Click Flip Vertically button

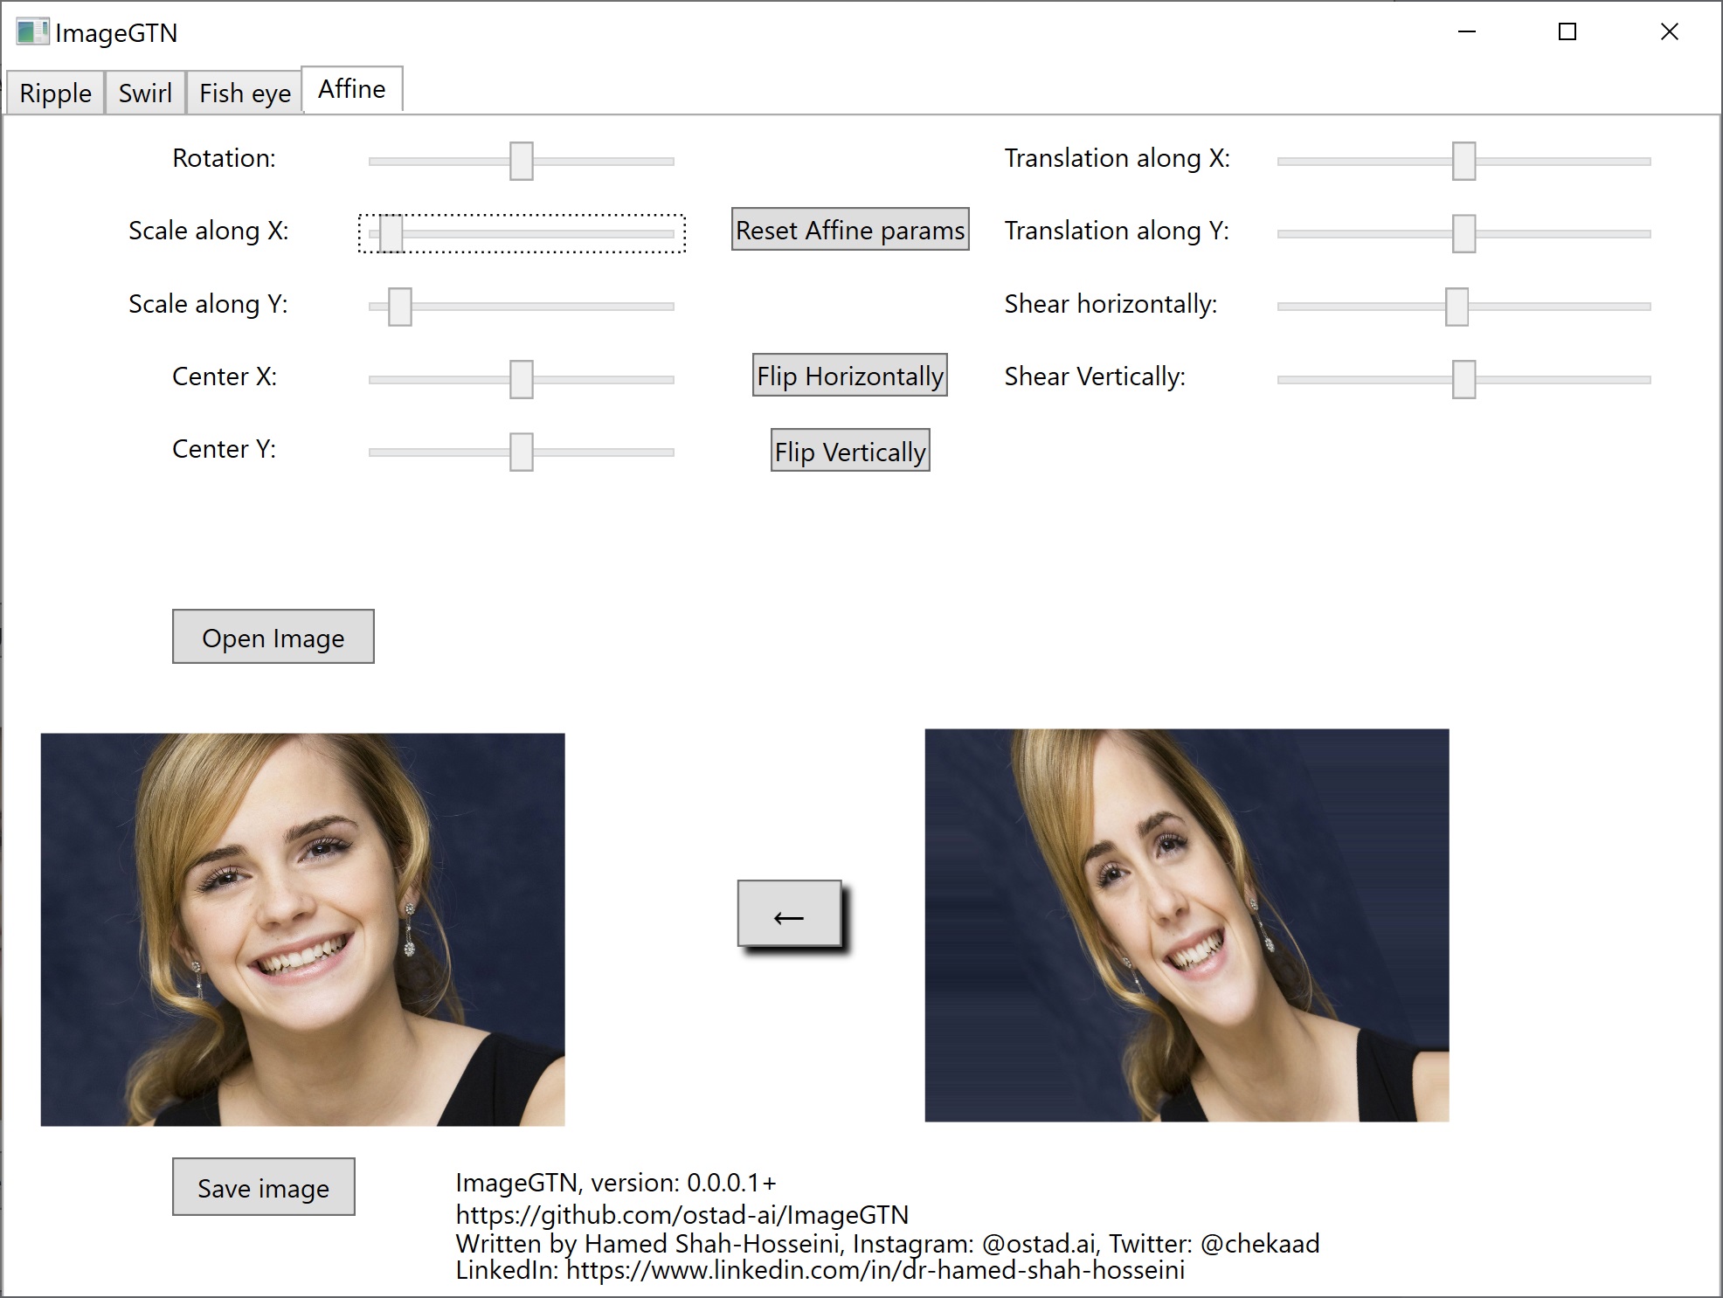(x=849, y=451)
